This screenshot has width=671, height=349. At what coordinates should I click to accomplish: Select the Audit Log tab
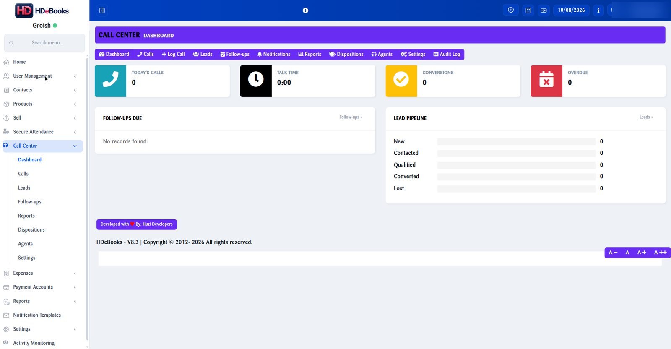pos(447,55)
